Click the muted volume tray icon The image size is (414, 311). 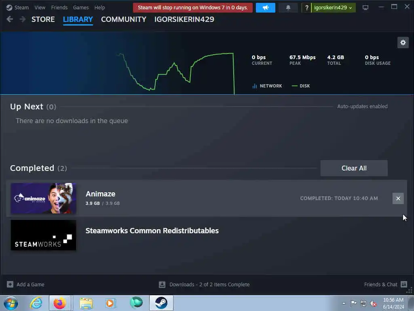(373, 304)
